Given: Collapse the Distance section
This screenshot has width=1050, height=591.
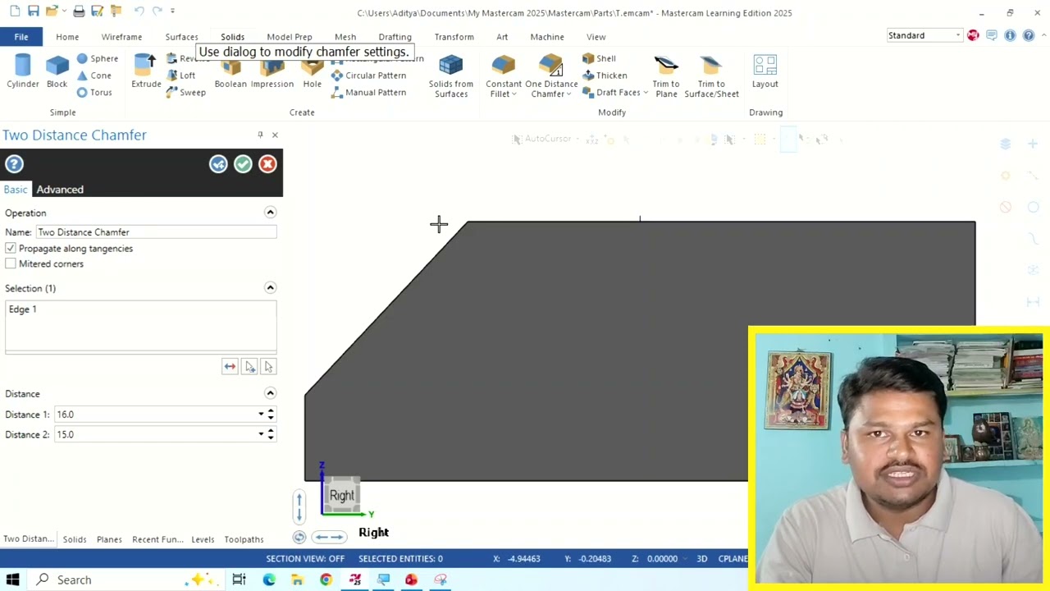Looking at the screenshot, I should pyautogui.click(x=270, y=393).
